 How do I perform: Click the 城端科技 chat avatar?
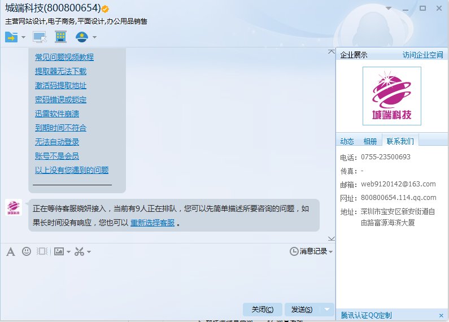click(x=14, y=207)
